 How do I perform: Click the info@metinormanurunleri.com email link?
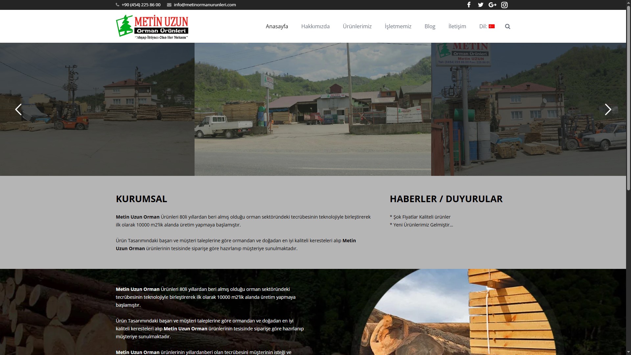click(x=205, y=5)
